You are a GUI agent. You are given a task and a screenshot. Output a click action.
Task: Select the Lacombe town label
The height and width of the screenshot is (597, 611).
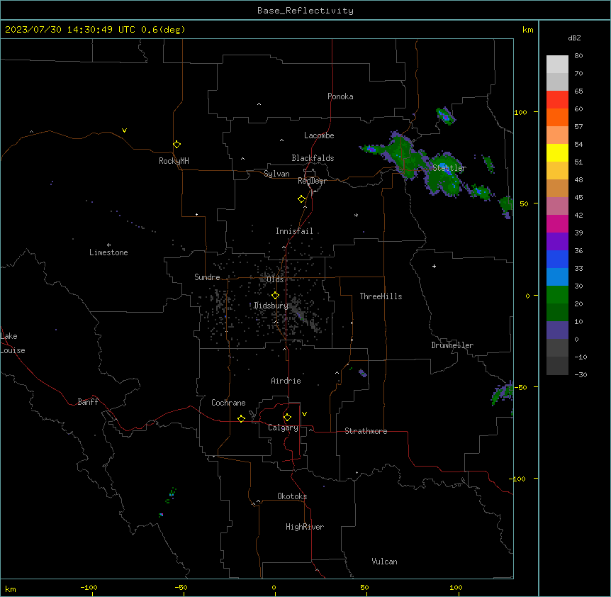pos(319,135)
